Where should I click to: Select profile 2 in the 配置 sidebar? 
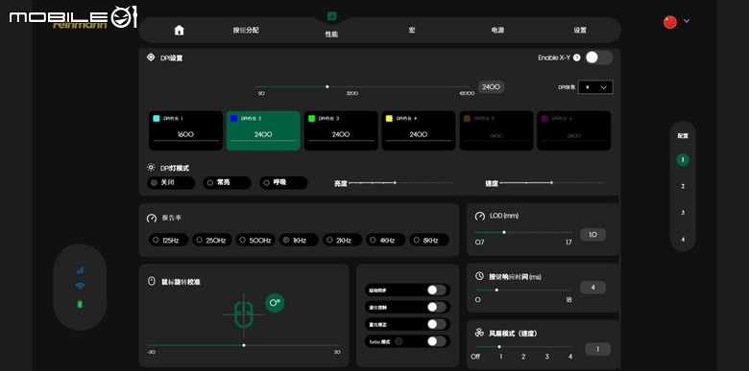tap(683, 186)
